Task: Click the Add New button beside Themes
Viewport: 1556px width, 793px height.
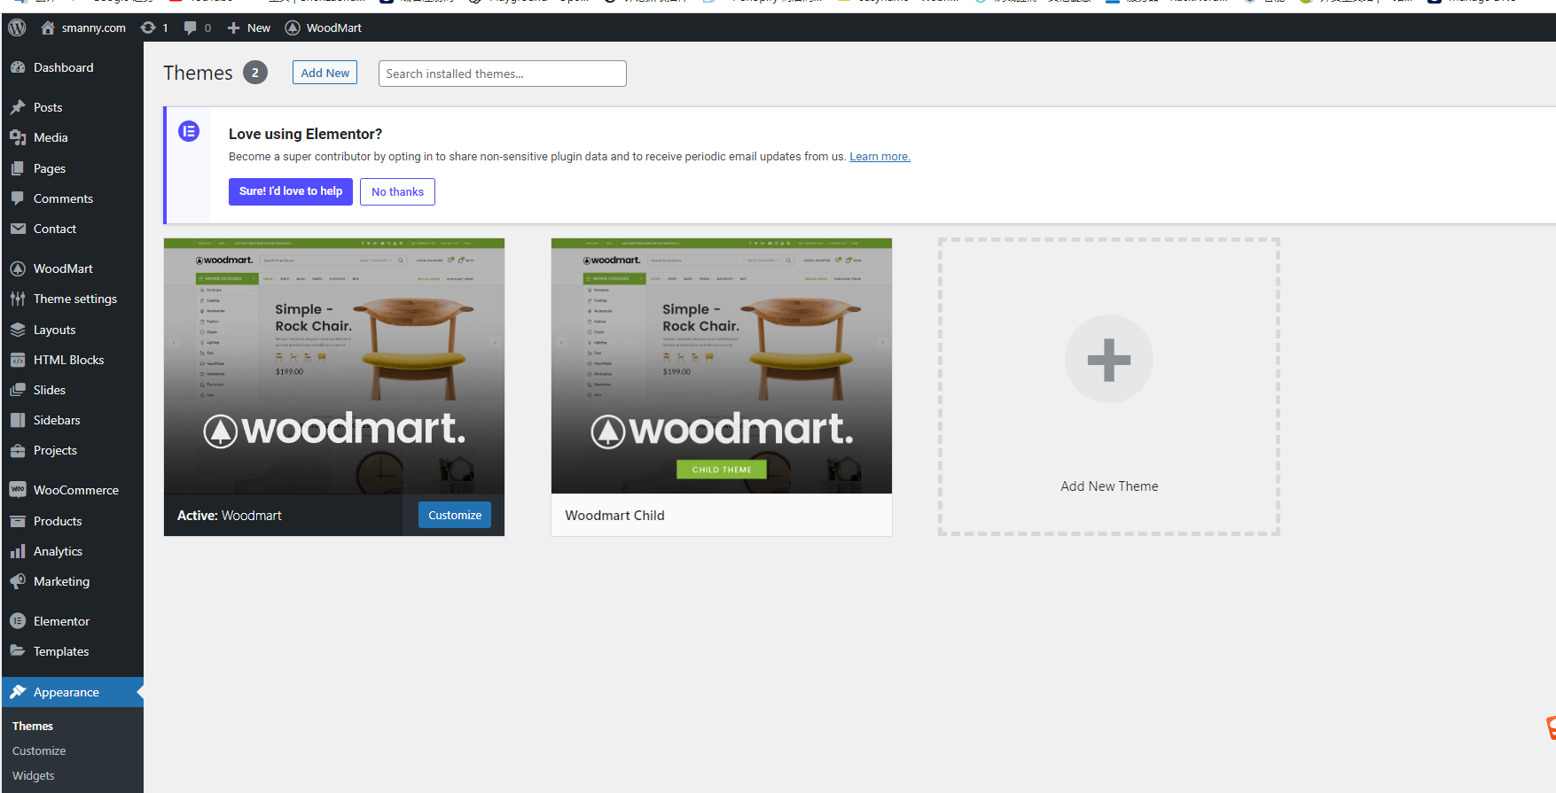Action: (324, 73)
